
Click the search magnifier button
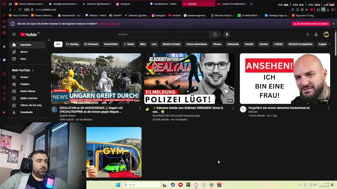215,34
